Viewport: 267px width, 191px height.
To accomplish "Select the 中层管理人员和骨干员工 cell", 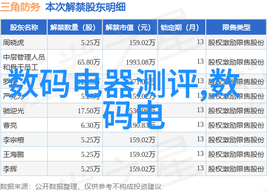I will (x=24, y=62).
